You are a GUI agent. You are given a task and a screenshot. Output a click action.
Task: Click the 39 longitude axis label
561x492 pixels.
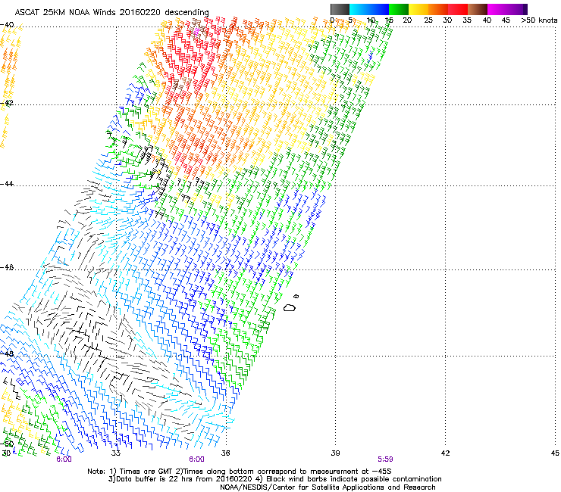335,453
